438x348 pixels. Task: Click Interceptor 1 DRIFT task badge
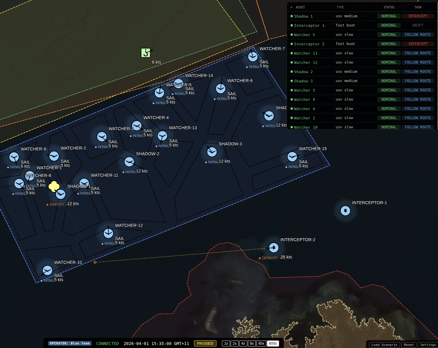click(x=418, y=25)
